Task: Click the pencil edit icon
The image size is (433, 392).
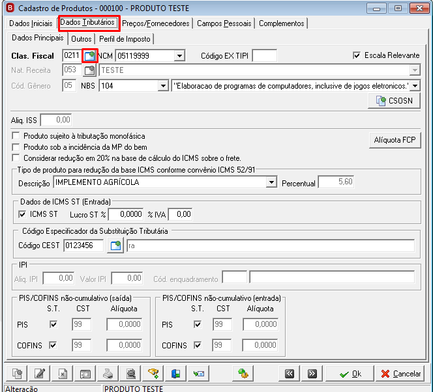Action: pos(40,374)
